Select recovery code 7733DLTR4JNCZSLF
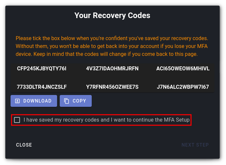The height and width of the screenshot is (165, 226). [x=42, y=87]
